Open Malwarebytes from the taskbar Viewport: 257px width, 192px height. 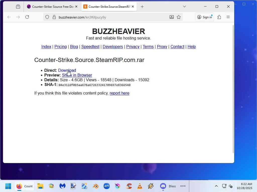click(62, 186)
